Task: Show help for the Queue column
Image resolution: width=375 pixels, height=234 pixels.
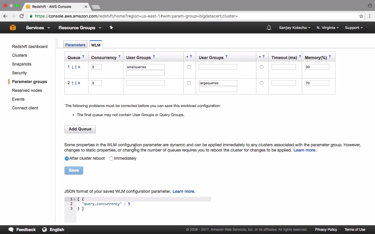Action: coord(83,57)
